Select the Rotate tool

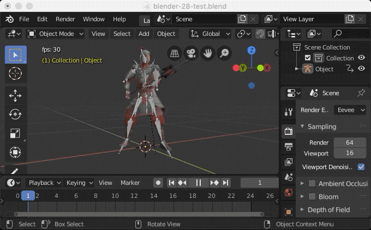coord(15,114)
